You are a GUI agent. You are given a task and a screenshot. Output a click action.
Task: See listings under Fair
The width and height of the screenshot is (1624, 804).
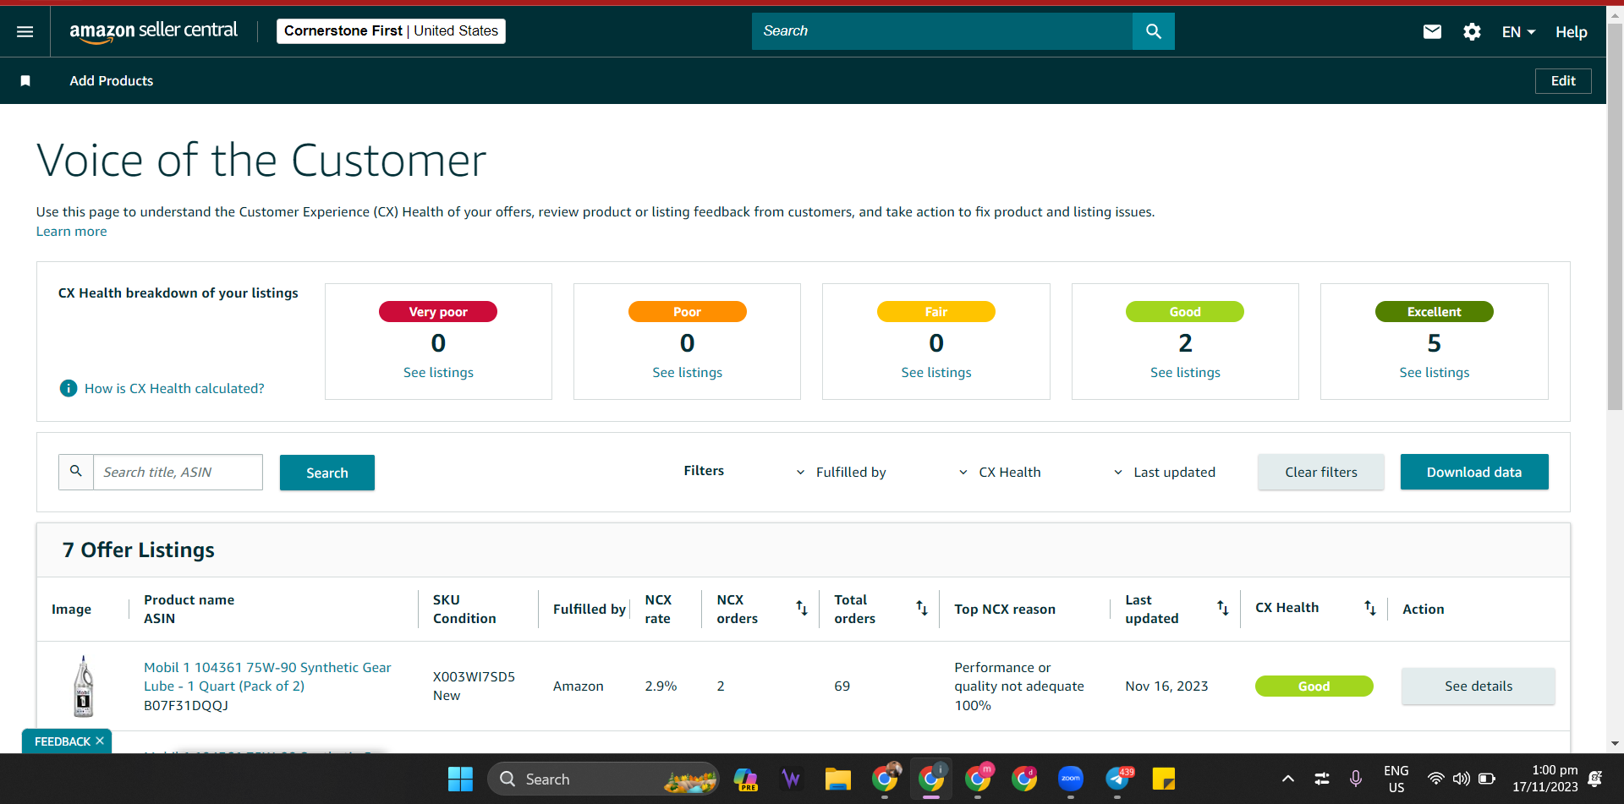[x=936, y=373]
